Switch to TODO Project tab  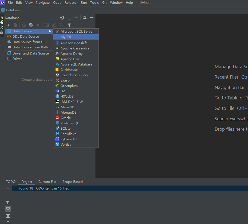tap(27, 182)
